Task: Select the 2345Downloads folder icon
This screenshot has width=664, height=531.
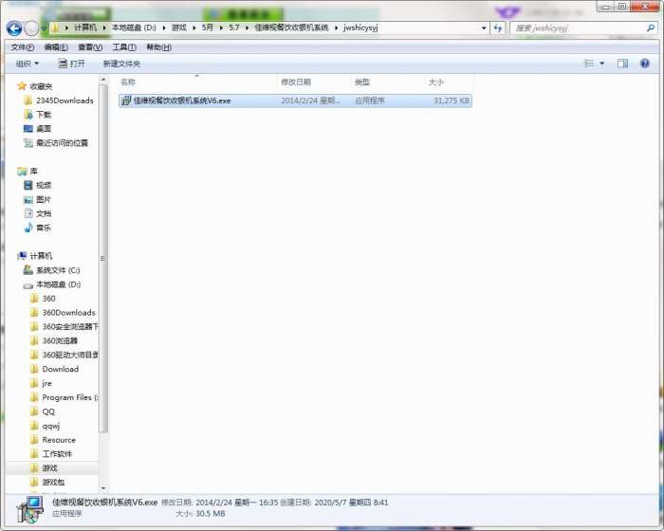Action: 28,101
